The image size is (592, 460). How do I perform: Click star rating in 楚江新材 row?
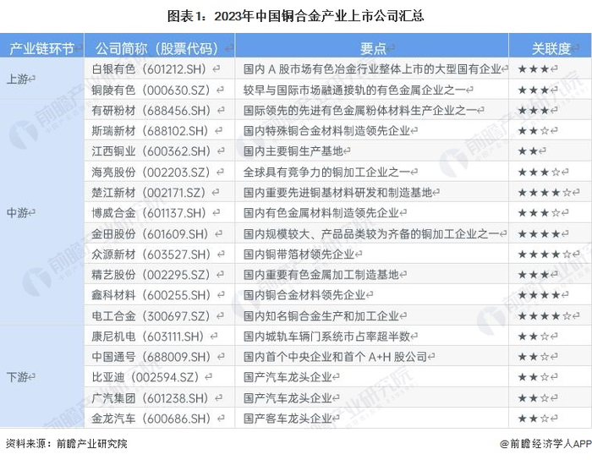tap(545, 193)
